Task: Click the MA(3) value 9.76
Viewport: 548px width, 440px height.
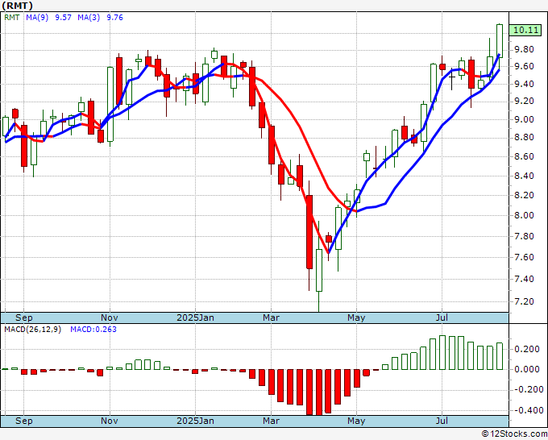Action: pos(114,18)
